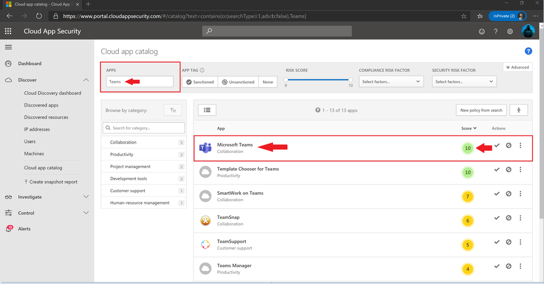This screenshot has height=284, width=544.
Task: Toggle the hamburger navigation menu
Action: [8, 47]
